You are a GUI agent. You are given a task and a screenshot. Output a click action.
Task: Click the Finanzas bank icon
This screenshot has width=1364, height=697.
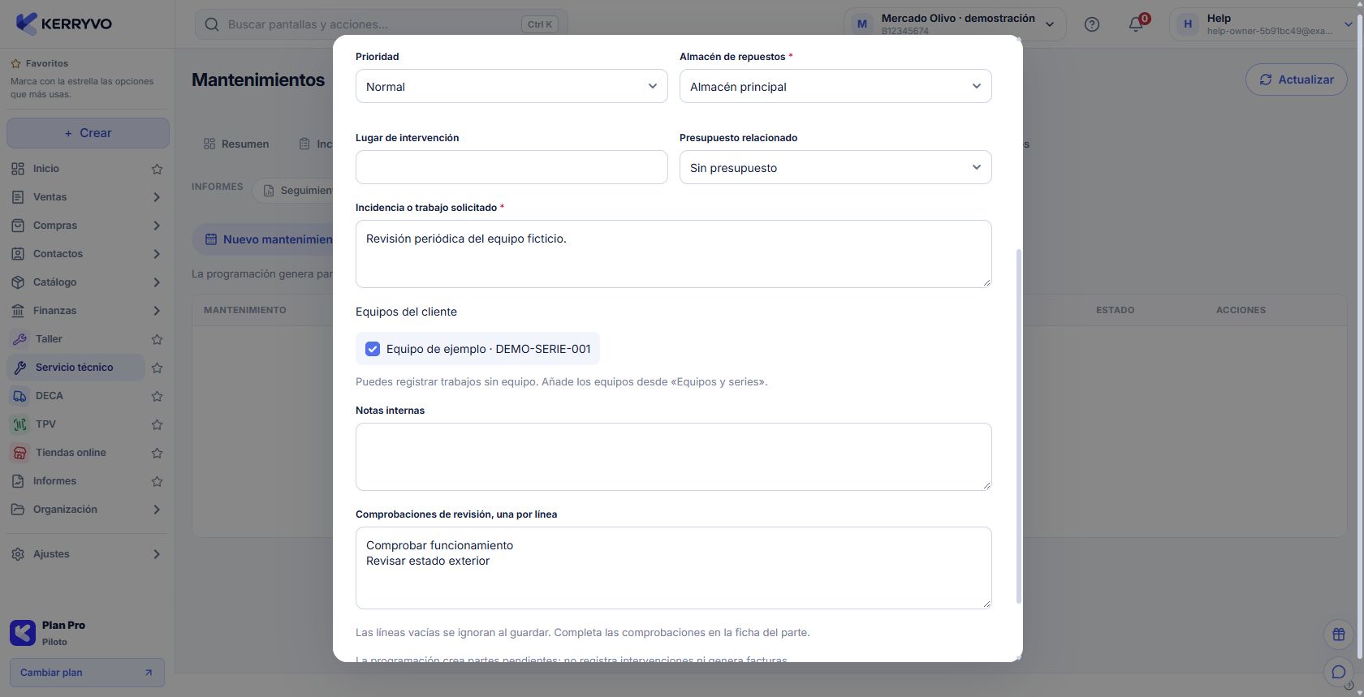18,311
